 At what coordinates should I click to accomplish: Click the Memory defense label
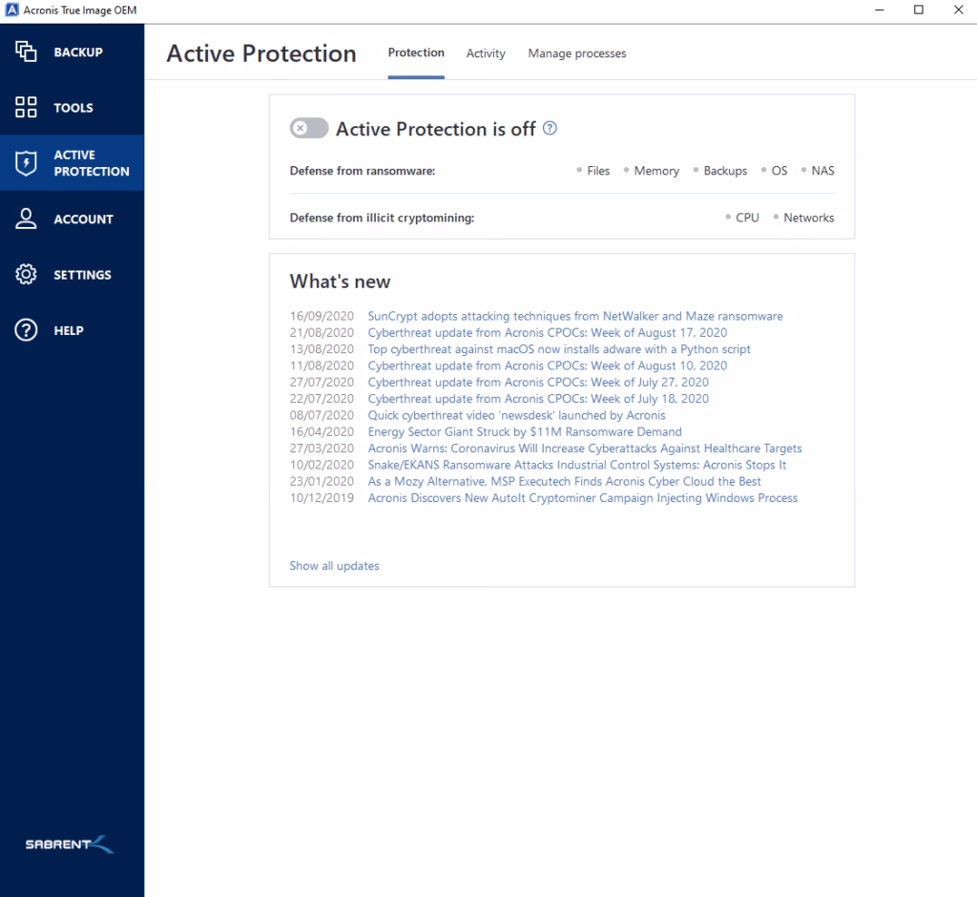pos(656,170)
